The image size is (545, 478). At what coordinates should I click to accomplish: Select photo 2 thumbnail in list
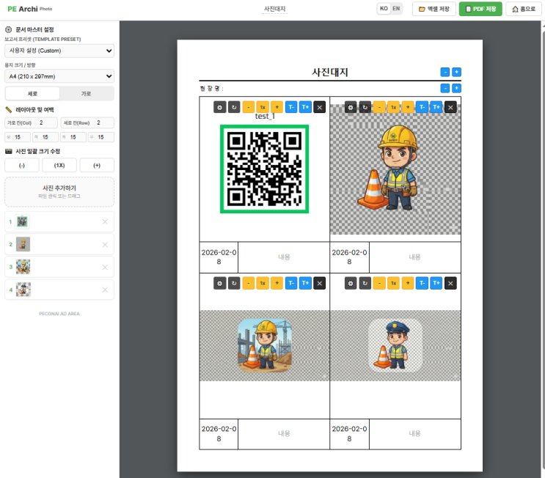pos(23,245)
